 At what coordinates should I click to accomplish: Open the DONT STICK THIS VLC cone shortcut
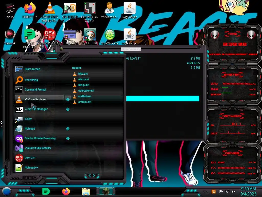50,12
